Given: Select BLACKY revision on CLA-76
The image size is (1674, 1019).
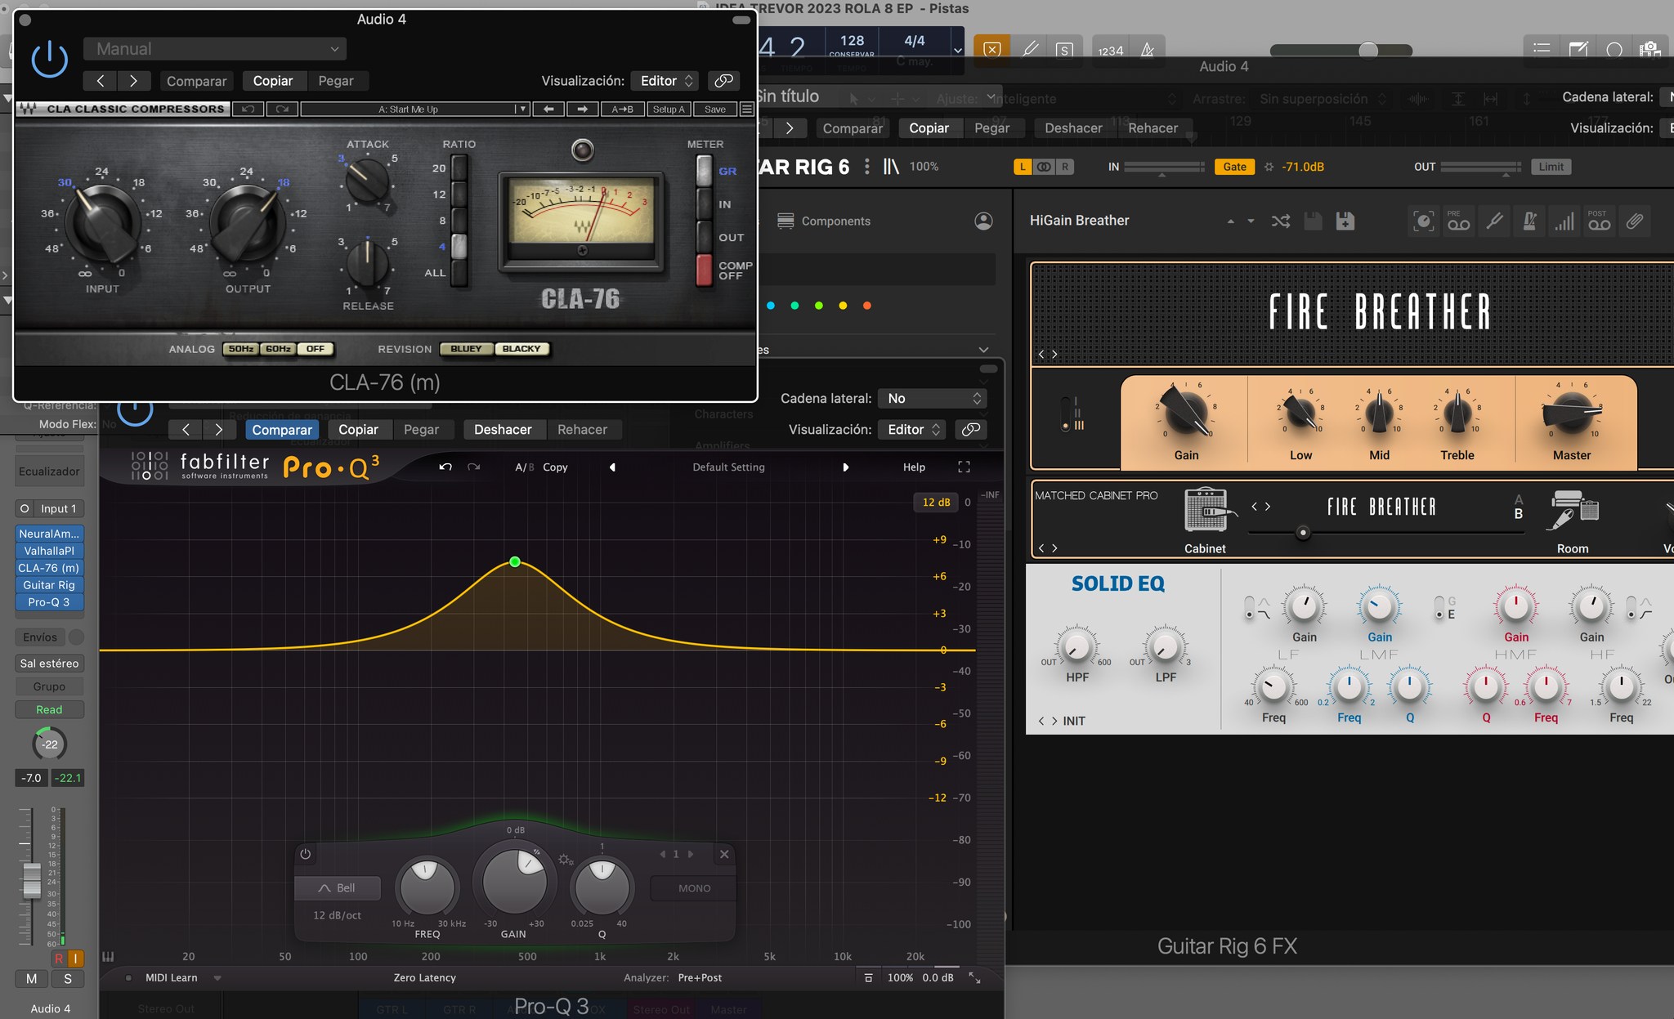Looking at the screenshot, I should point(521,349).
